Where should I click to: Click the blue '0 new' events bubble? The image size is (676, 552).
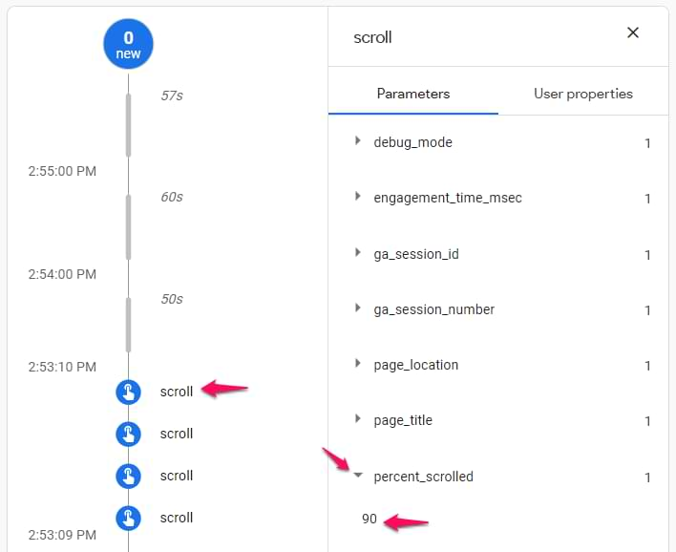[x=128, y=44]
